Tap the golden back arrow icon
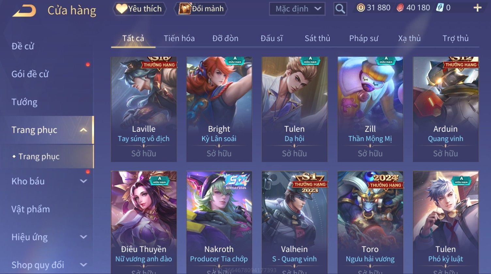Viewport: 491px width, 274px height. pyautogui.click(x=24, y=10)
